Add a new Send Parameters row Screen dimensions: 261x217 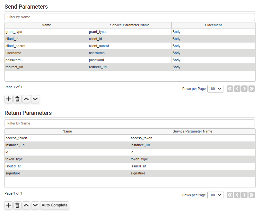click(x=8, y=99)
